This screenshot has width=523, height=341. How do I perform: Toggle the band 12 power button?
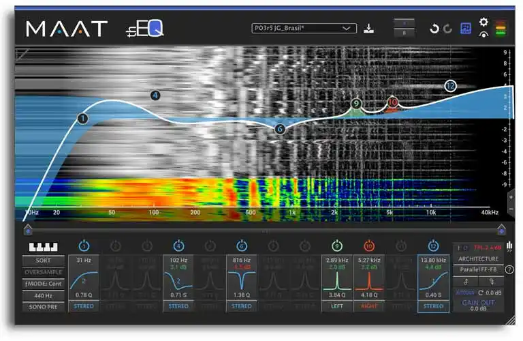click(x=433, y=246)
